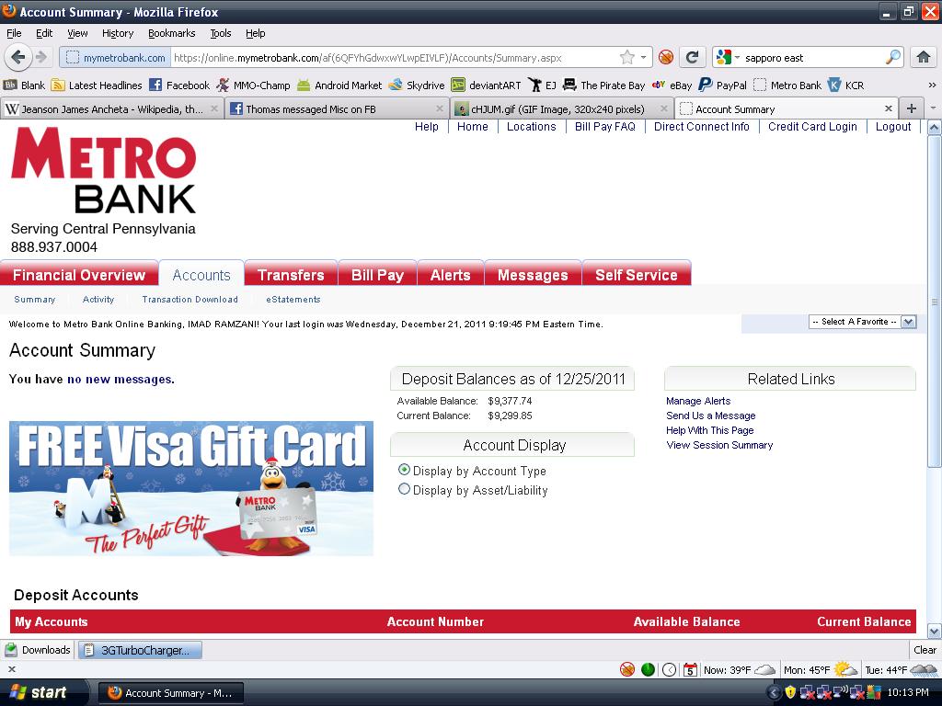Open the Financial Overview tab
This screenshot has height=706, width=942.
pos(79,274)
